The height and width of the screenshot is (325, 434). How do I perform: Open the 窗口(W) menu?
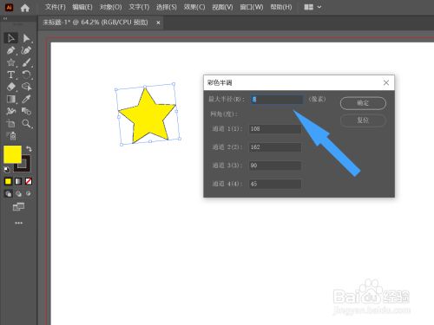click(252, 7)
